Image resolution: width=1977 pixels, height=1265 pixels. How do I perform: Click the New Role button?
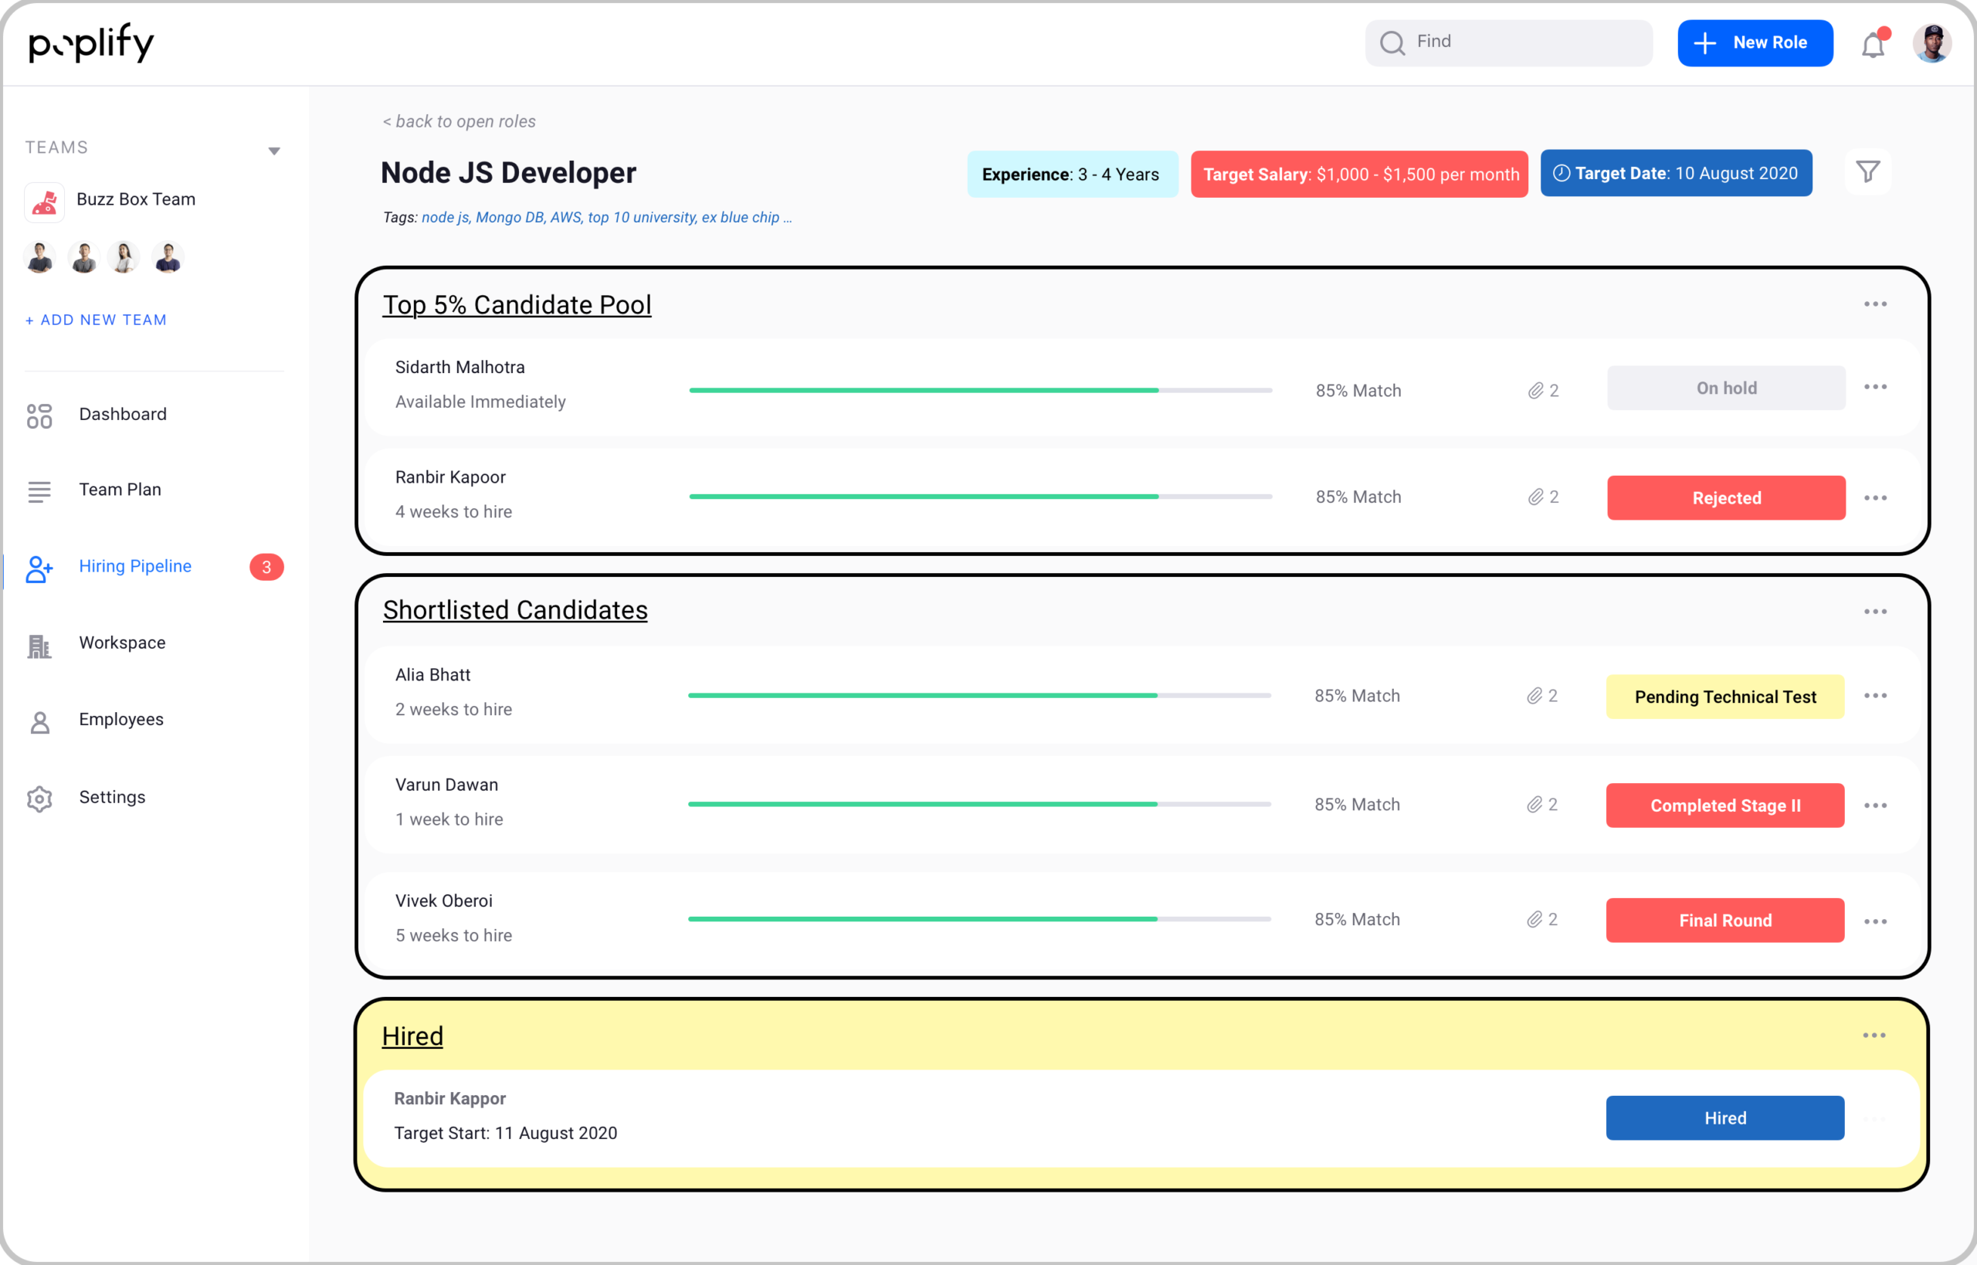[1755, 42]
